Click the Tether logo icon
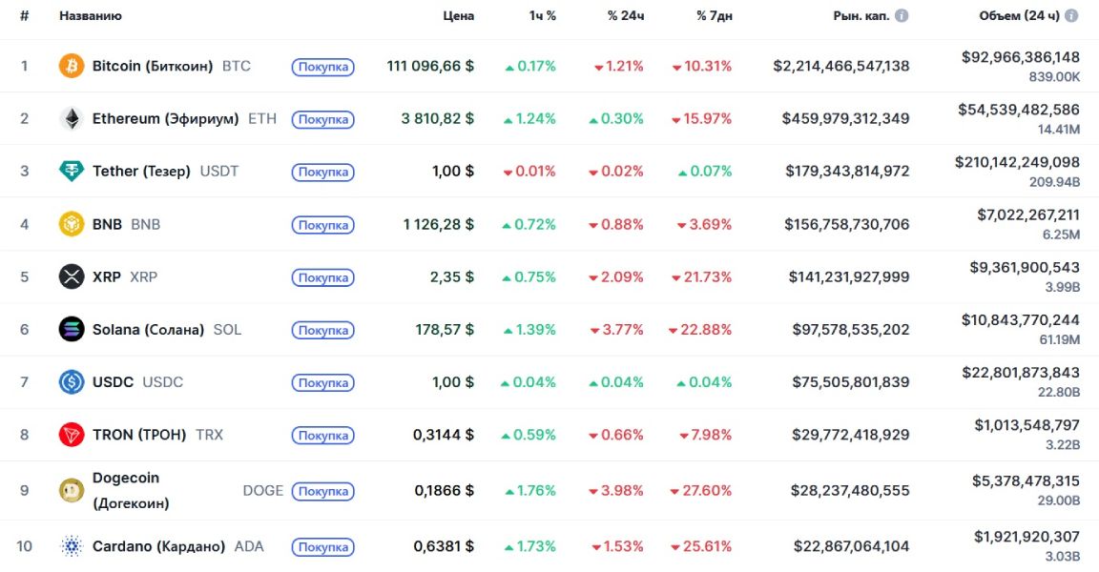Viewport: 1099px width, 572px height. [x=72, y=172]
